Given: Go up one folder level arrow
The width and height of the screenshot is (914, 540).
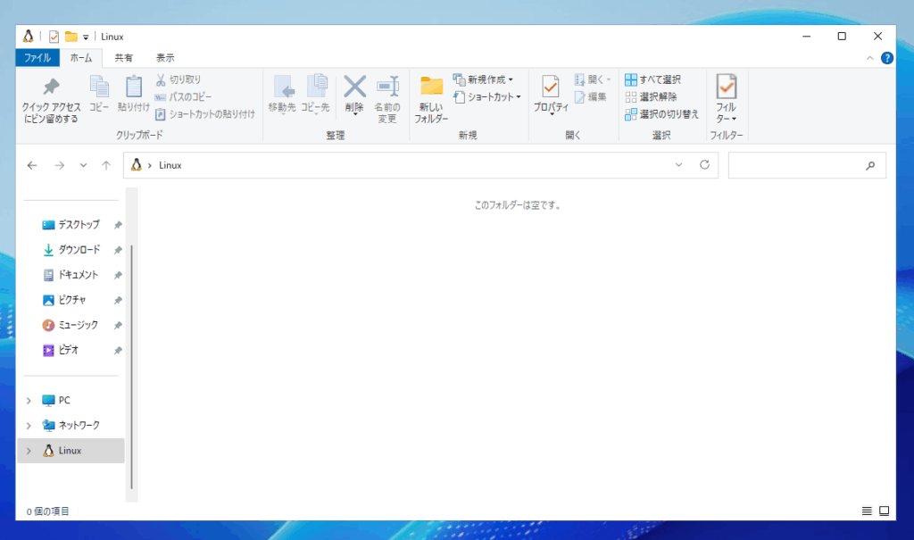Looking at the screenshot, I should [106, 165].
